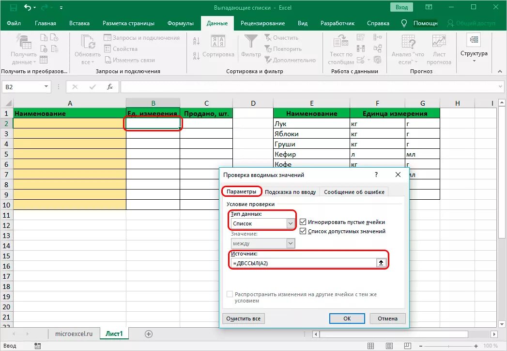Click the Refresh All (Обновить все) icon
Image resolution: width=507 pixels, height=351 pixels.
88,42
